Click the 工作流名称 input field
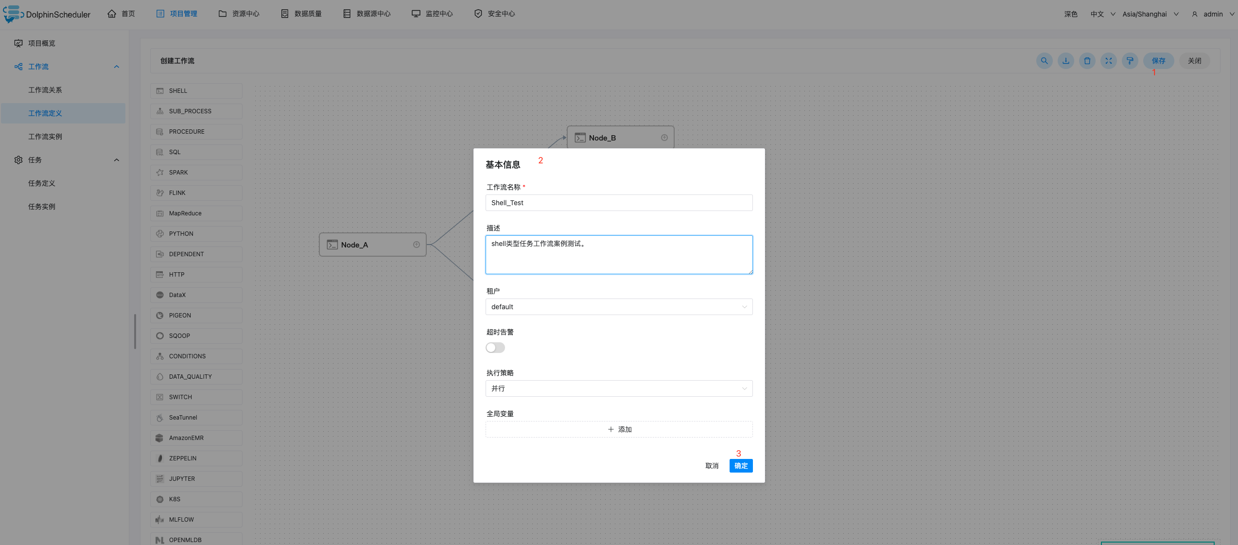 click(618, 203)
